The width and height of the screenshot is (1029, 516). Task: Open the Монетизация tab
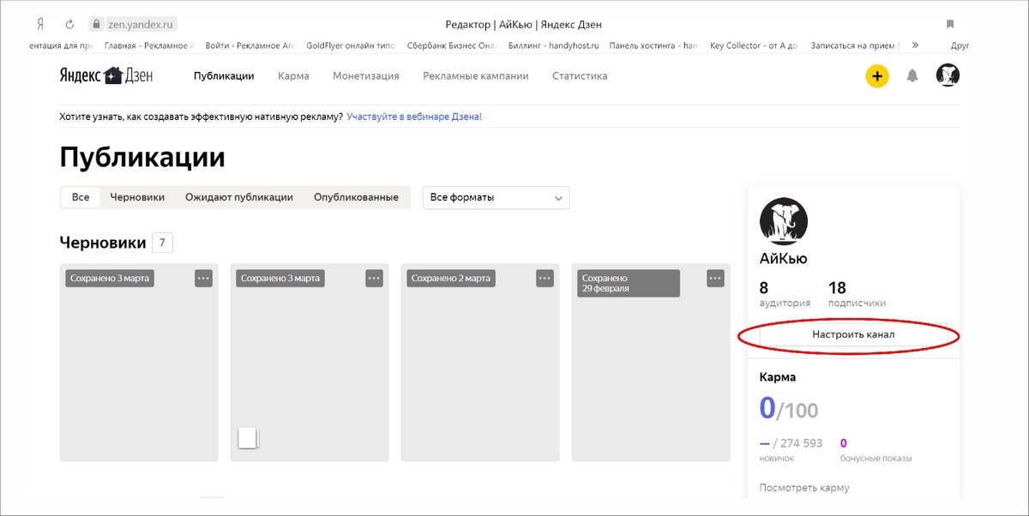pyautogui.click(x=366, y=75)
